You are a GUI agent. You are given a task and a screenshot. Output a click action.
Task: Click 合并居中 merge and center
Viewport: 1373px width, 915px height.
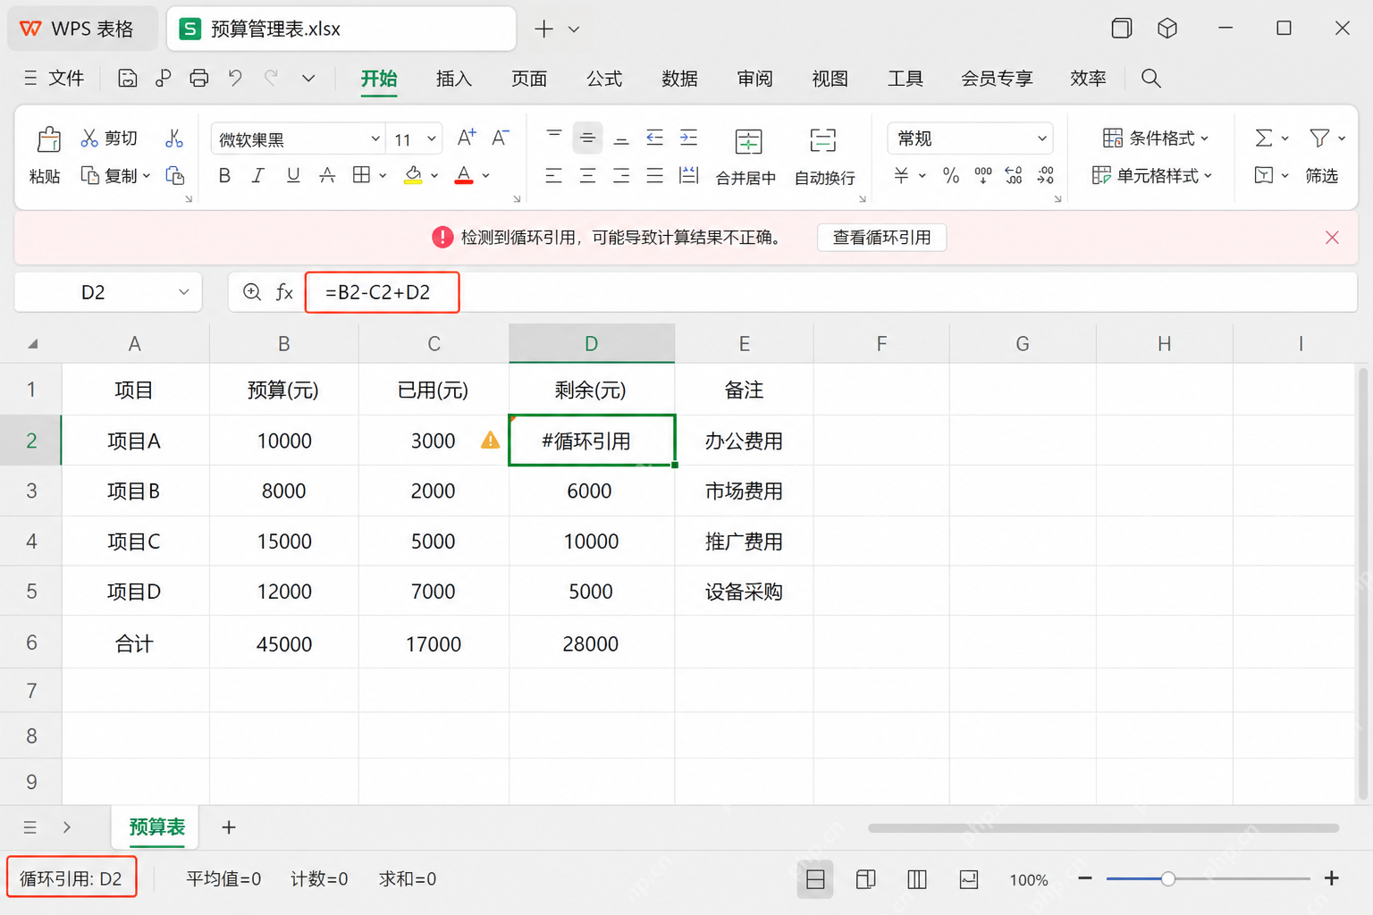pyautogui.click(x=746, y=156)
